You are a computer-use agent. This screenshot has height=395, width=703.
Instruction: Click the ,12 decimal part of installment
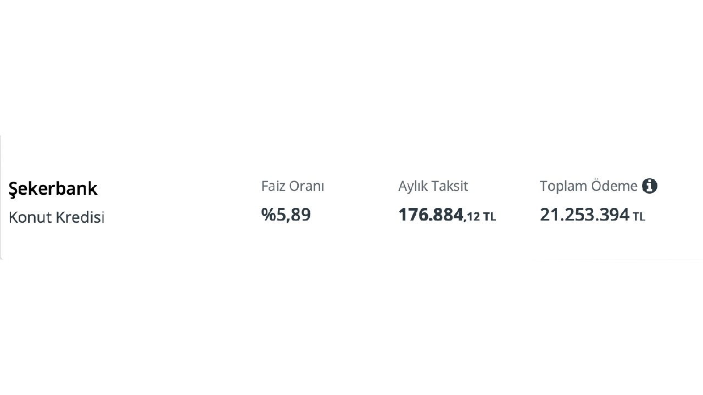click(x=472, y=217)
